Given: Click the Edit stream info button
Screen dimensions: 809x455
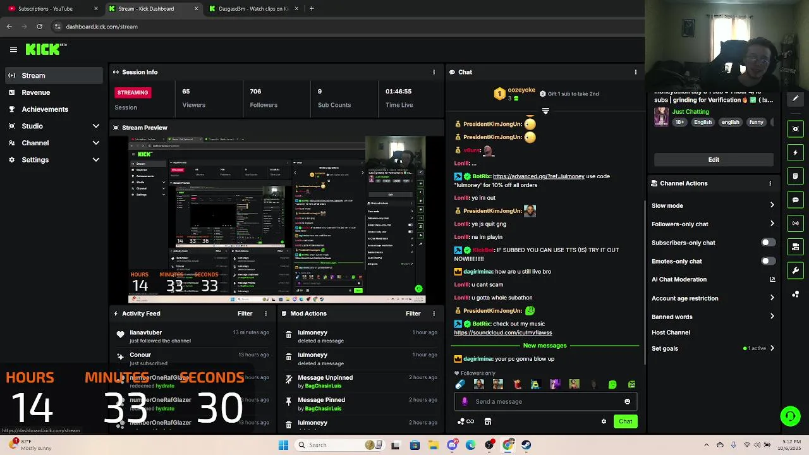Looking at the screenshot, I should [714, 160].
